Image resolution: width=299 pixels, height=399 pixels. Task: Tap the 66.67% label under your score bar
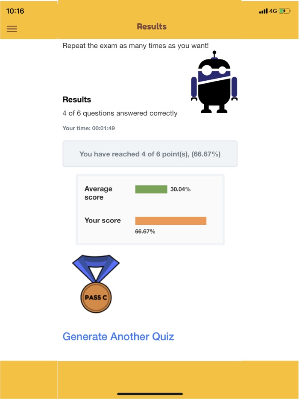coord(145,232)
